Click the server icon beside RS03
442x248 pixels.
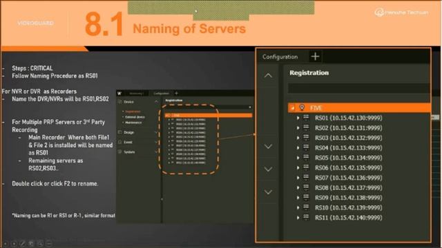tap(306, 138)
